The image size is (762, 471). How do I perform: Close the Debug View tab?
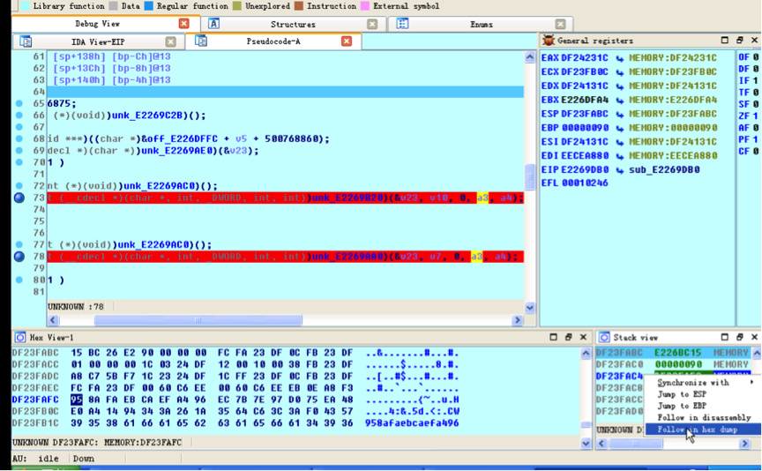[x=183, y=23]
